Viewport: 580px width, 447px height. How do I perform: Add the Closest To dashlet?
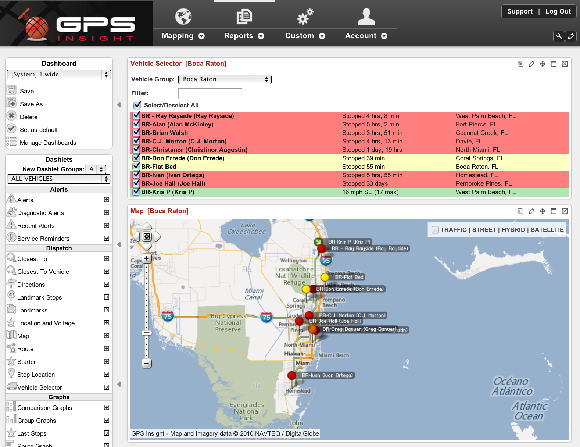click(x=107, y=259)
